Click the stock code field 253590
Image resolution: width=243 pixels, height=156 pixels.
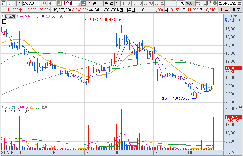click(x=30, y=3)
